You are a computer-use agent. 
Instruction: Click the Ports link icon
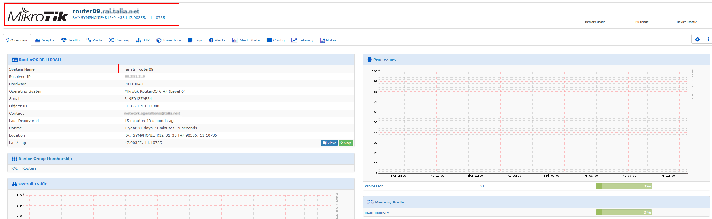click(89, 40)
